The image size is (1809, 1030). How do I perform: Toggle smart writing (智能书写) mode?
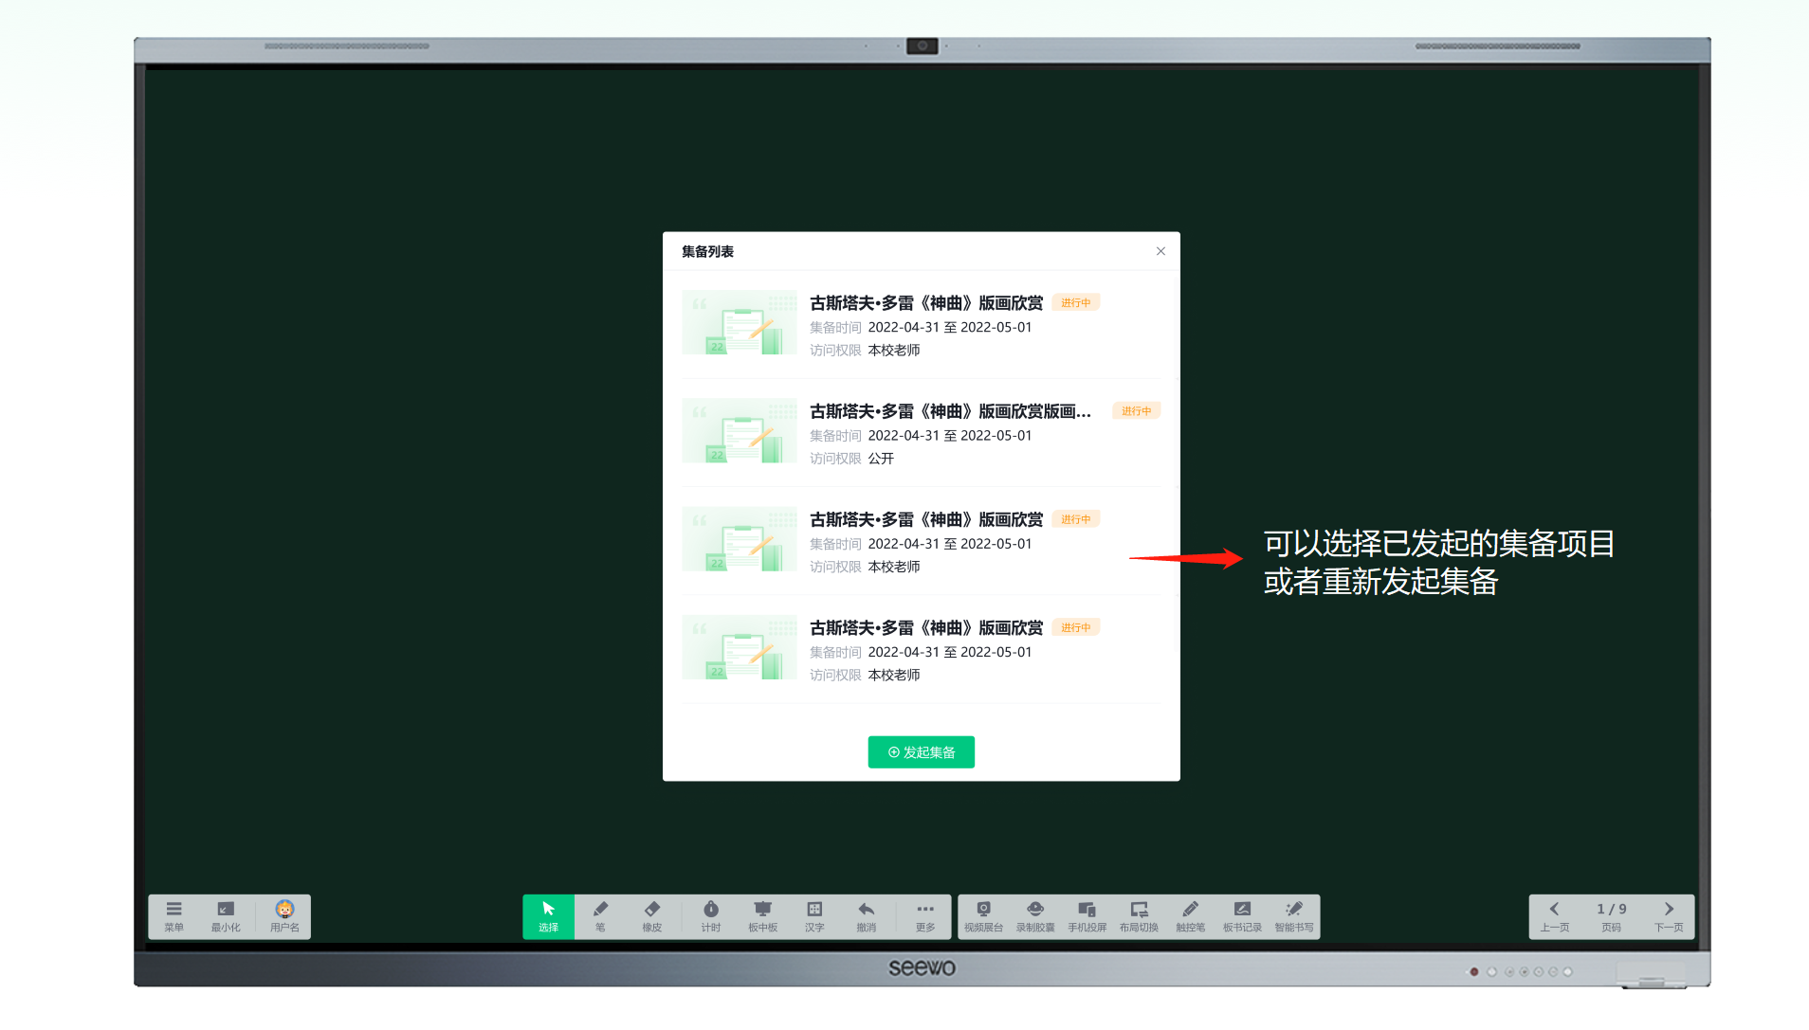tap(1293, 915)
